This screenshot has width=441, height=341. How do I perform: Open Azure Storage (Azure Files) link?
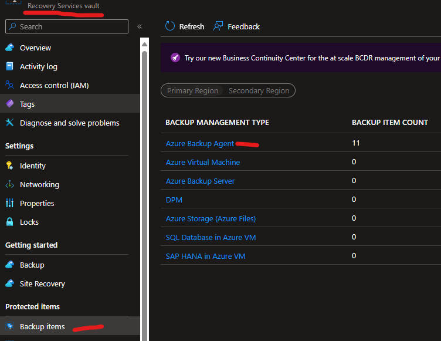(211, 218)
